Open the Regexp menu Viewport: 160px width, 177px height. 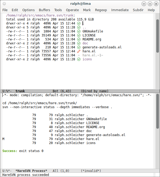(x=101, y=10)
